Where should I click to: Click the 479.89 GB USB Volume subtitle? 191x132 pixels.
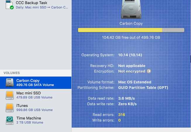tap(34, 97)
